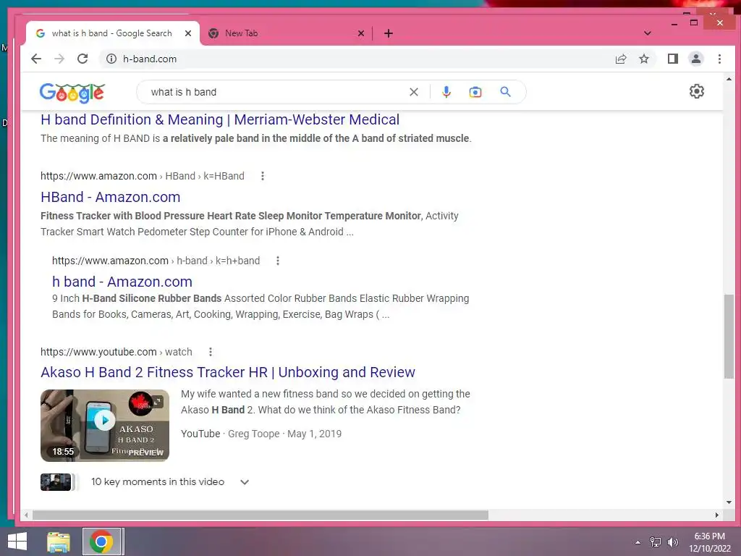The image size is (741, 556).
Task: Switch to the 'what is h band' tab
Action: pyautogui.click(x=112, y=33)
